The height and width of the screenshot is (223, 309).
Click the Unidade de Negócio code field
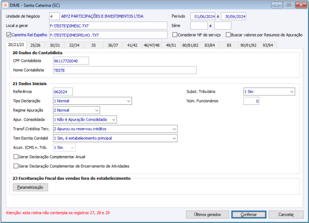pos(54,16)
